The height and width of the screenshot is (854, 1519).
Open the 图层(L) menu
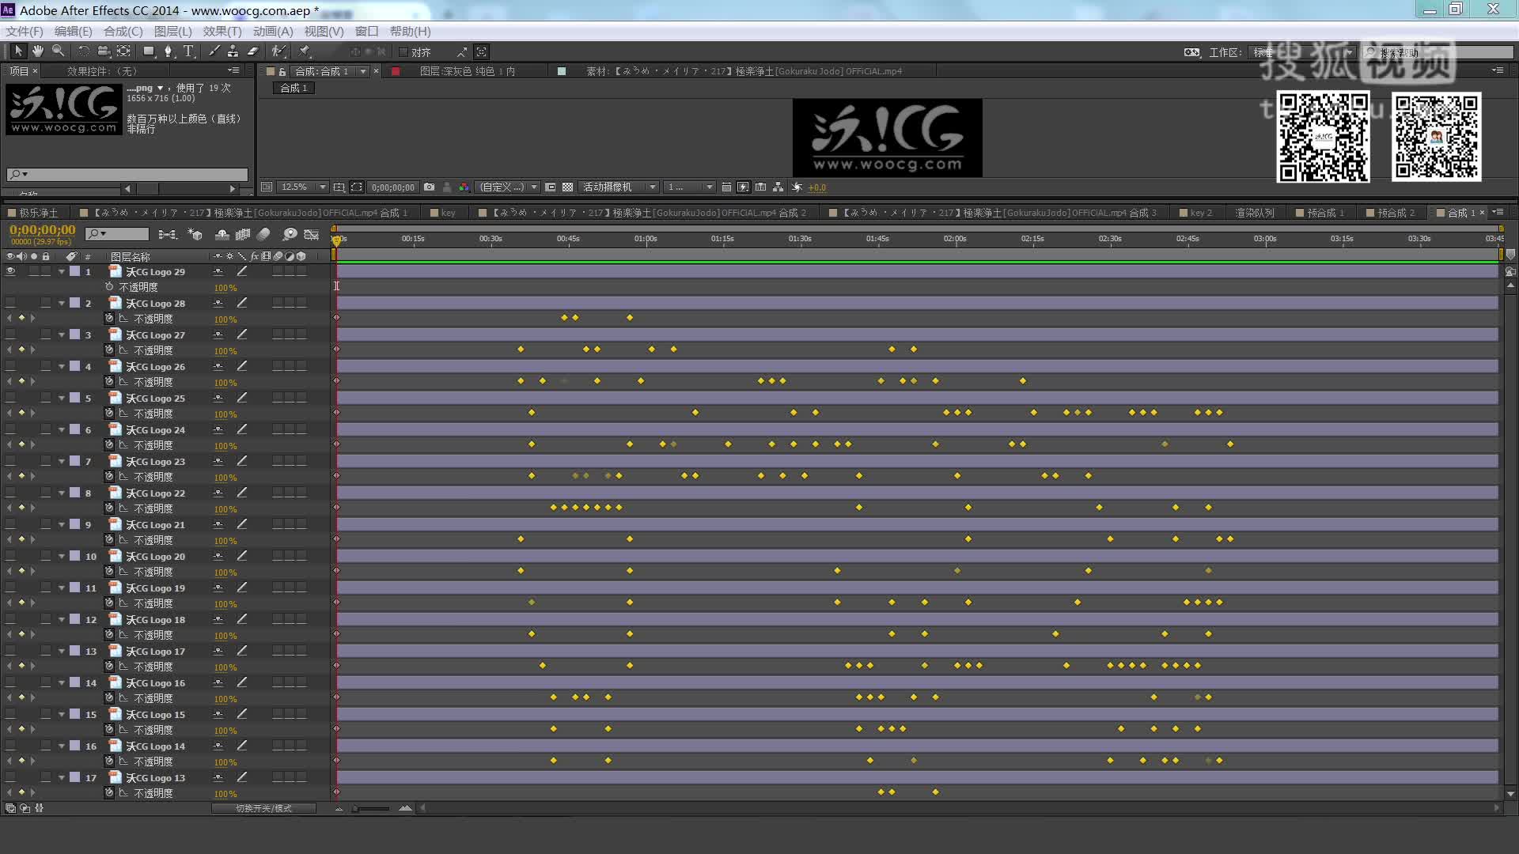click(172, 31)
